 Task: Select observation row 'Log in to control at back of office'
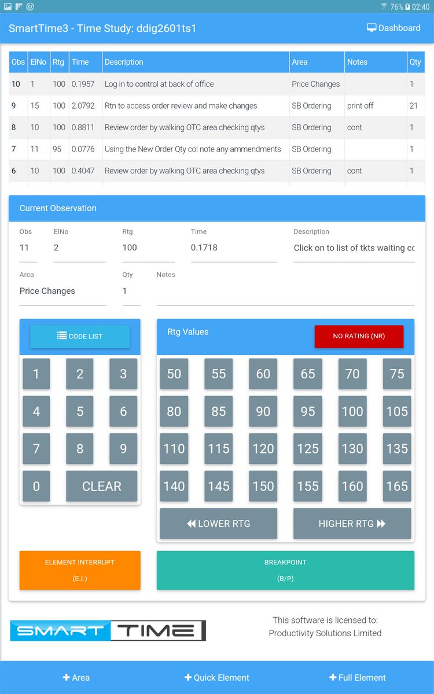pos(216,84)
